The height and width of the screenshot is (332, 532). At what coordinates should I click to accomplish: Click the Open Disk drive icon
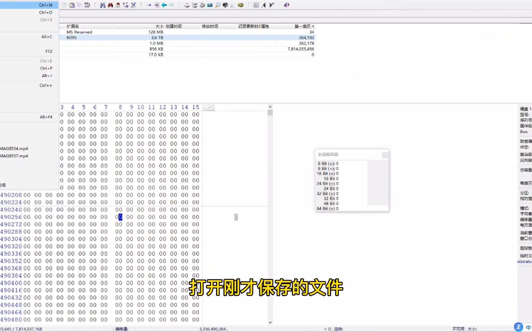187,5
